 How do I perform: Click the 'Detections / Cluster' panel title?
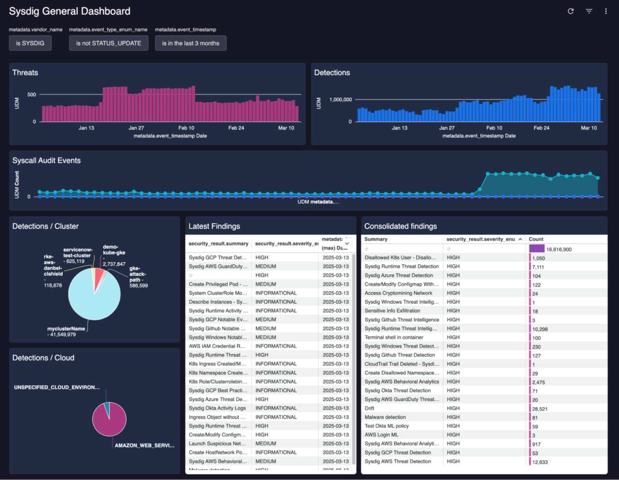pos(45,226)
